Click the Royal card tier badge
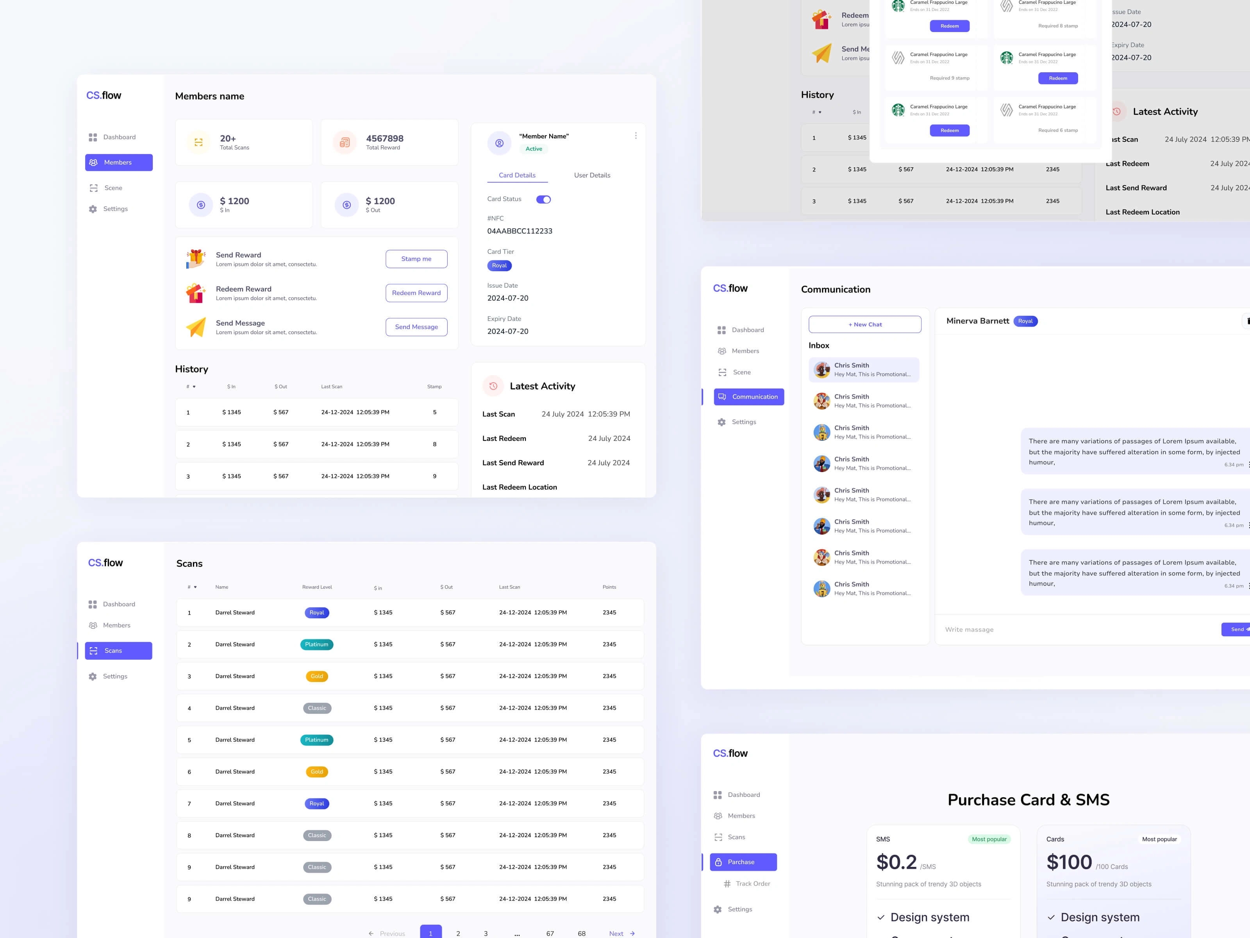This screenshot has height=938, width=1250. (x=499, y=266)
